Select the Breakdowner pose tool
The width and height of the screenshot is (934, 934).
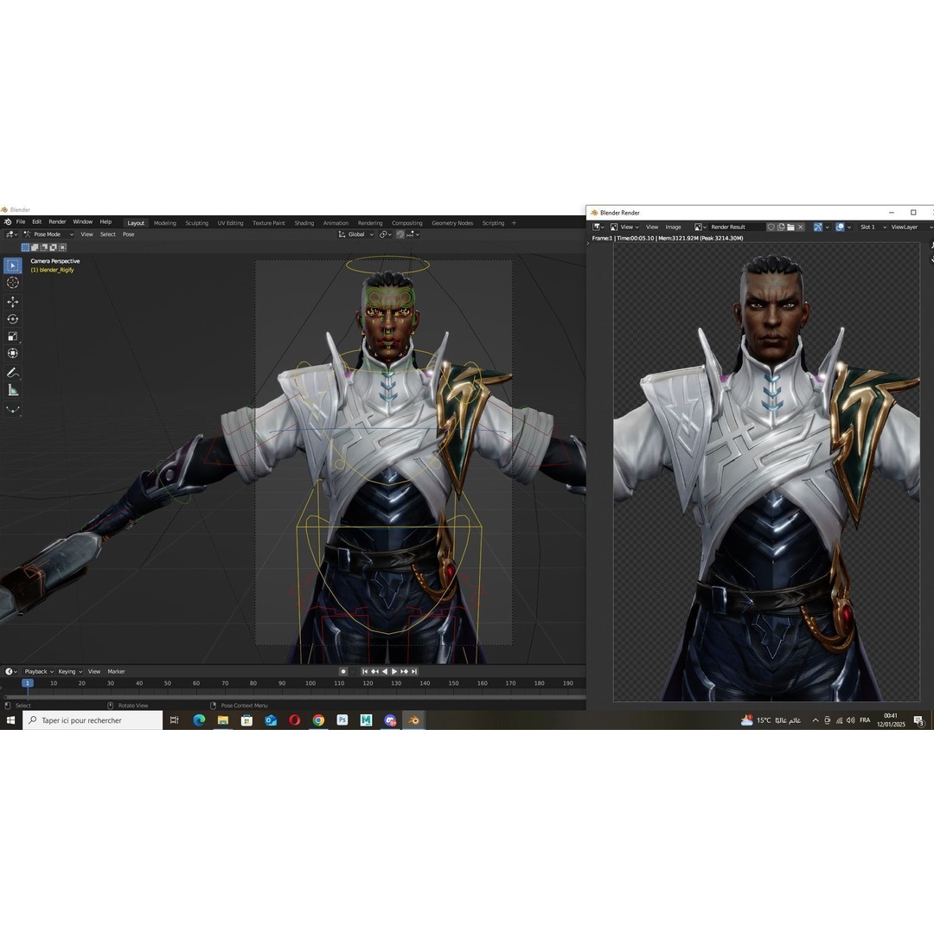click(12, 410)
